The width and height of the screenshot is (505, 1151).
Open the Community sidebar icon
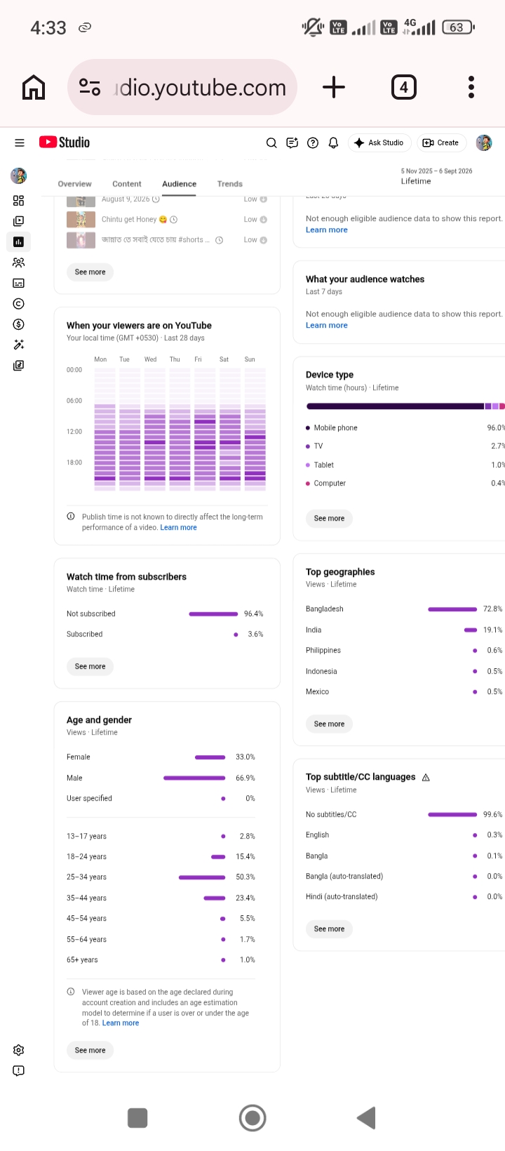[x=19, y=262]
